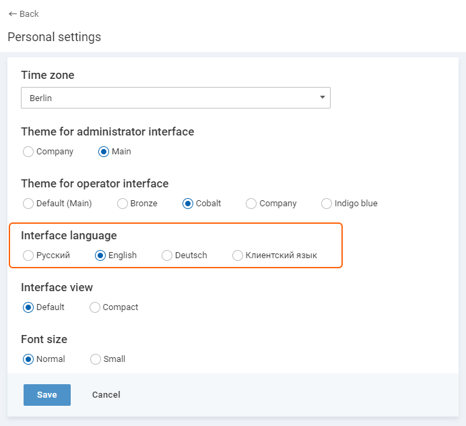The image size is (466, 426).
Task: Choose Indigo blue operator theme
Action: click(x=327, y=204)
